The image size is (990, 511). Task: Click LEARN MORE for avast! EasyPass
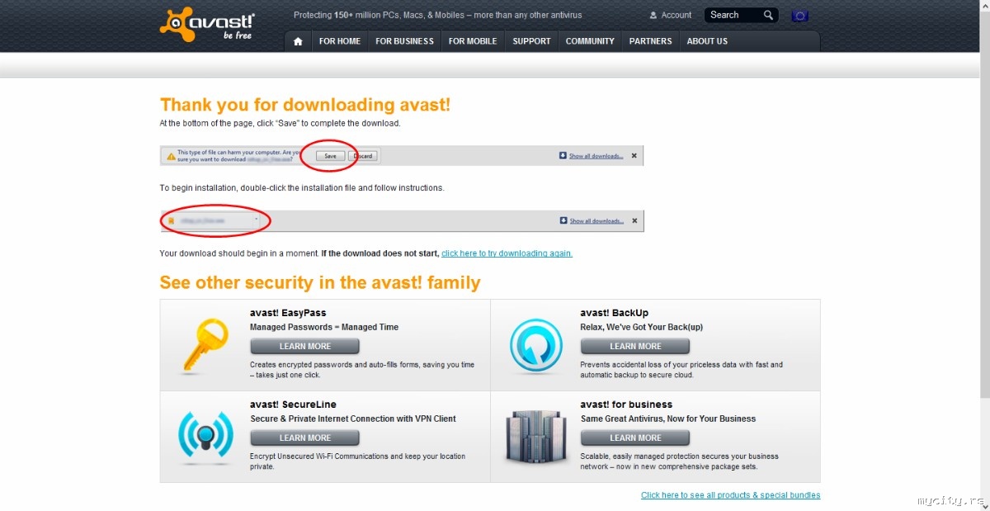click(x=305, y=347)
